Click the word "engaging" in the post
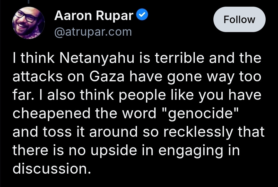 pos(191,151)
